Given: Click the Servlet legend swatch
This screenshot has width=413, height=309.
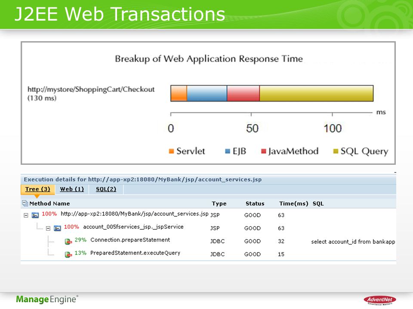Looking at the screenshot, I should click(171, 151).
